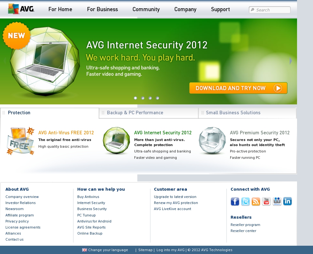
Task: Open AVG LinkedIn icon
Action: [287, 201]
